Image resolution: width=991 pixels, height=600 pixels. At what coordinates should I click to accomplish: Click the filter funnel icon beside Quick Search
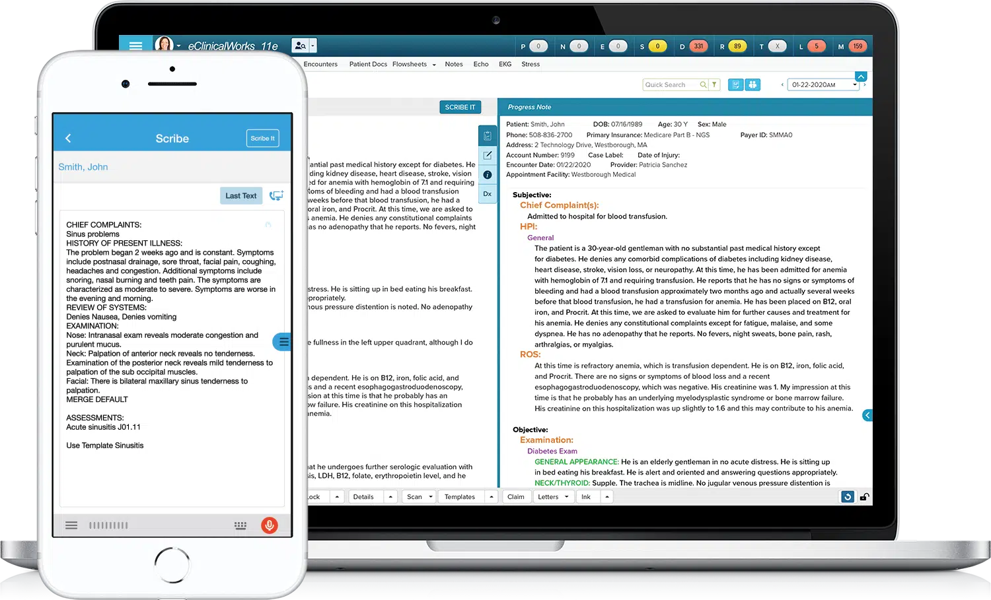coord(714,84)
